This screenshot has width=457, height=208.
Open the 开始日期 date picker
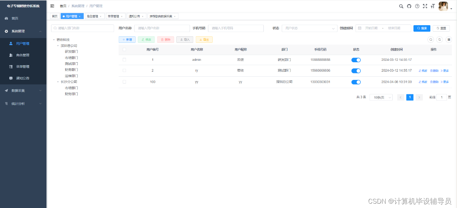[371, 28]
